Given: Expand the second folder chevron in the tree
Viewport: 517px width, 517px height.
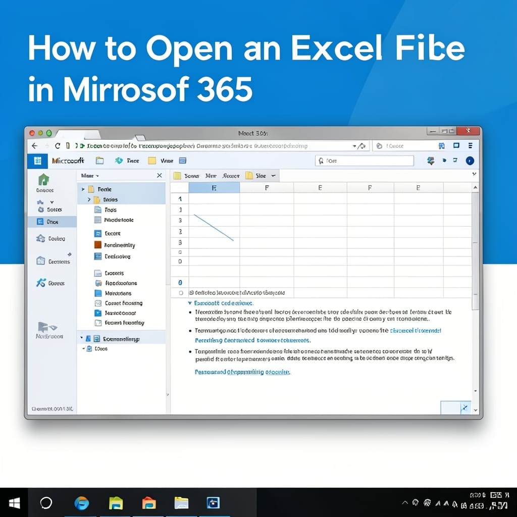Looking at the screenshot, I should [89, 199].
